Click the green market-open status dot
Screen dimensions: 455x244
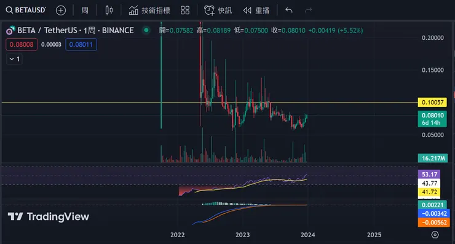(146, 30)
